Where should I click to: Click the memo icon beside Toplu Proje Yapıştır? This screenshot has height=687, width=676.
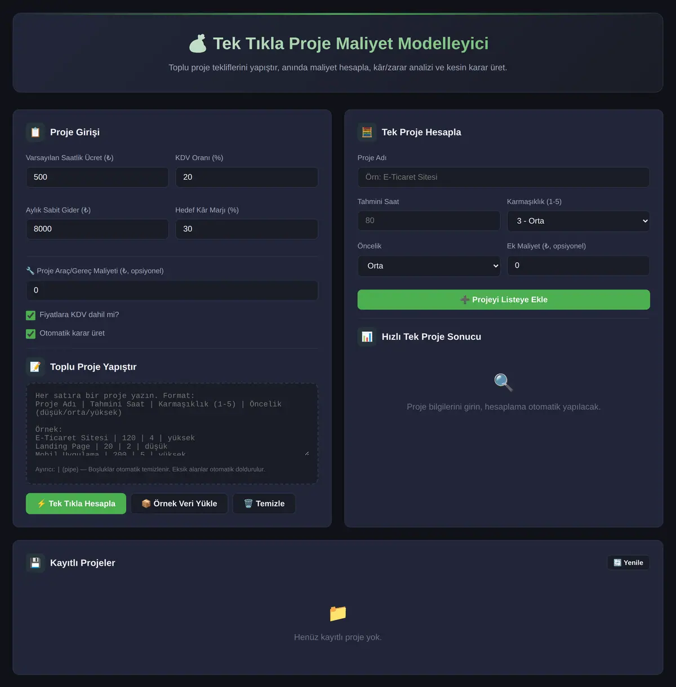(35, 367)
